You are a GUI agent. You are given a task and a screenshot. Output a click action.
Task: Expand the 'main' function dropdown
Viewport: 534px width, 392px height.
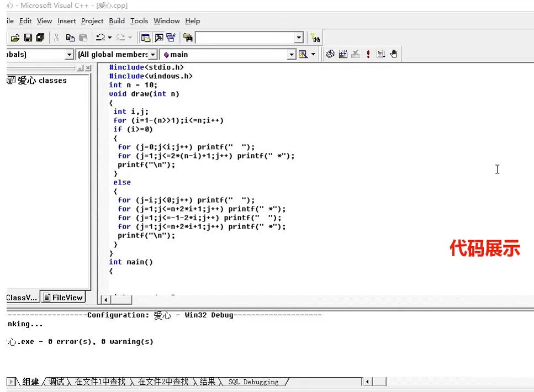click(291, 54)
